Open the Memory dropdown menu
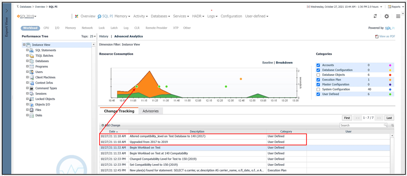Viewport: 407px width, 176px height. point(122,16)
